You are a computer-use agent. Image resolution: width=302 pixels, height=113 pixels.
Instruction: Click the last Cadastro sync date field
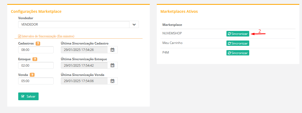(x=84, y=50)
